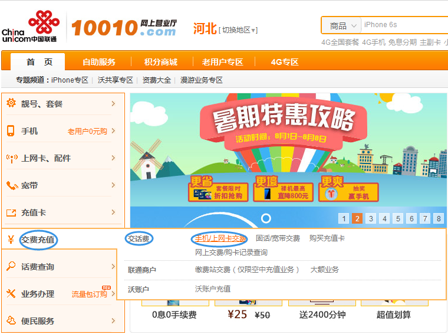Image resolution: width=448 pixels, height=334 pixels.
Task: Open the 自助服务 menu
Action: point(99,62)
